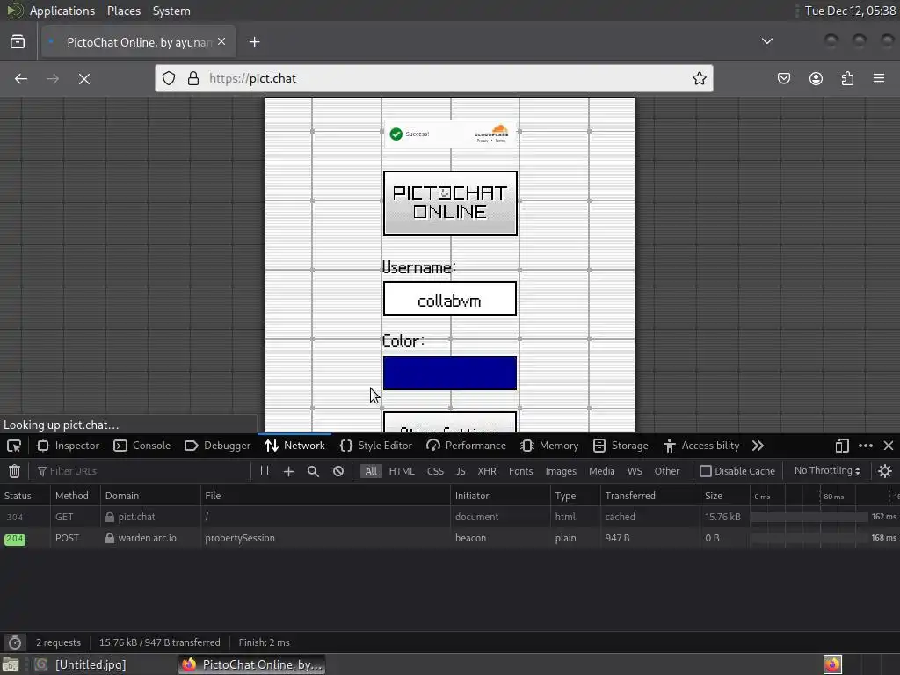This screenshot has width=900, height=675.
Task: Toggle responsive design mode icon
Action: (842, 446)
